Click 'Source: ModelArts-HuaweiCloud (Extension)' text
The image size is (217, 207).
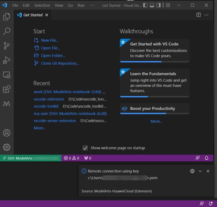[x=117, y=191]
